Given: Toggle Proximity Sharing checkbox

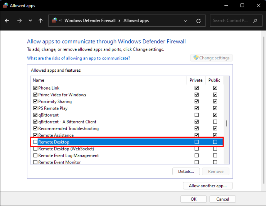Looking at the screenshot, I should pyautogui.click(x=35, y=101).
